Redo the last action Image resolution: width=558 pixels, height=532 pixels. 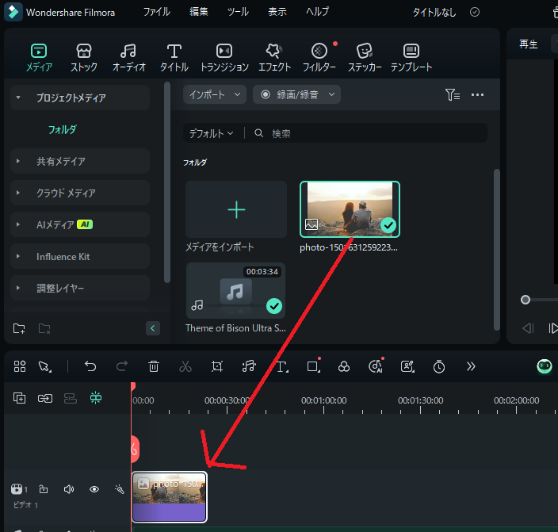[122, 366]
